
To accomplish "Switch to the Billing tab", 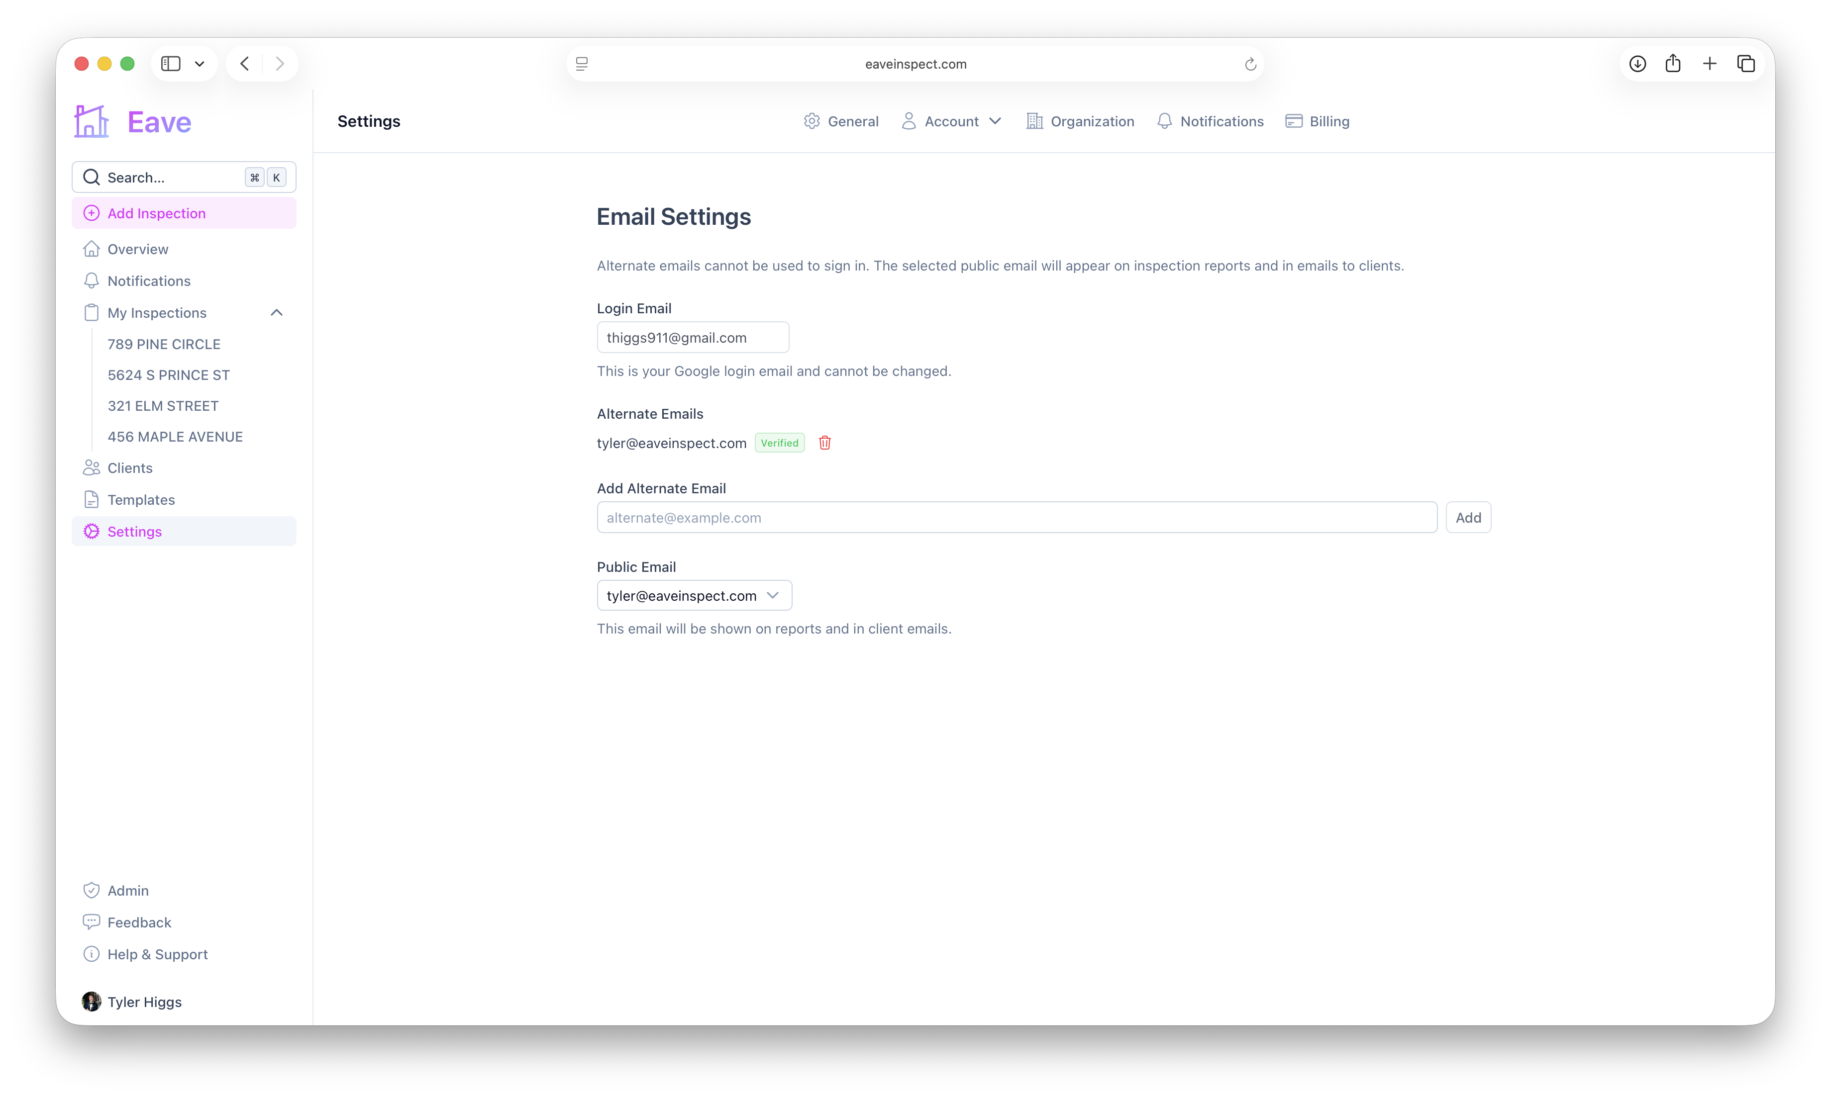I will pyautogui.click(x=1318, y=121).
